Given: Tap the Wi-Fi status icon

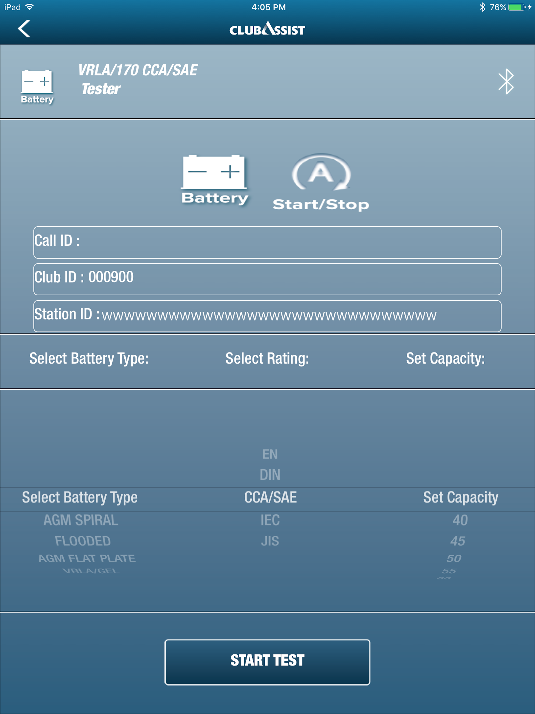Looking at the screenshot, I should [x=29, y=7].
